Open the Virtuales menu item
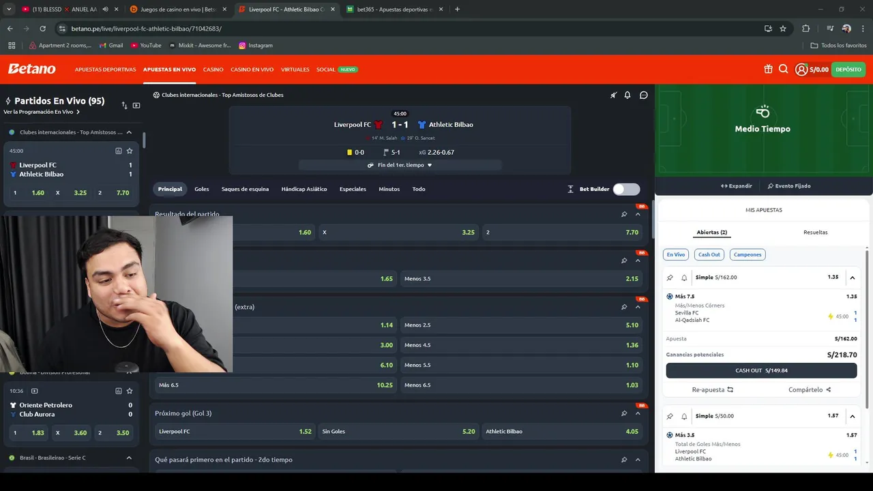This screenshot has height=491, width=873. click(295, 70)
